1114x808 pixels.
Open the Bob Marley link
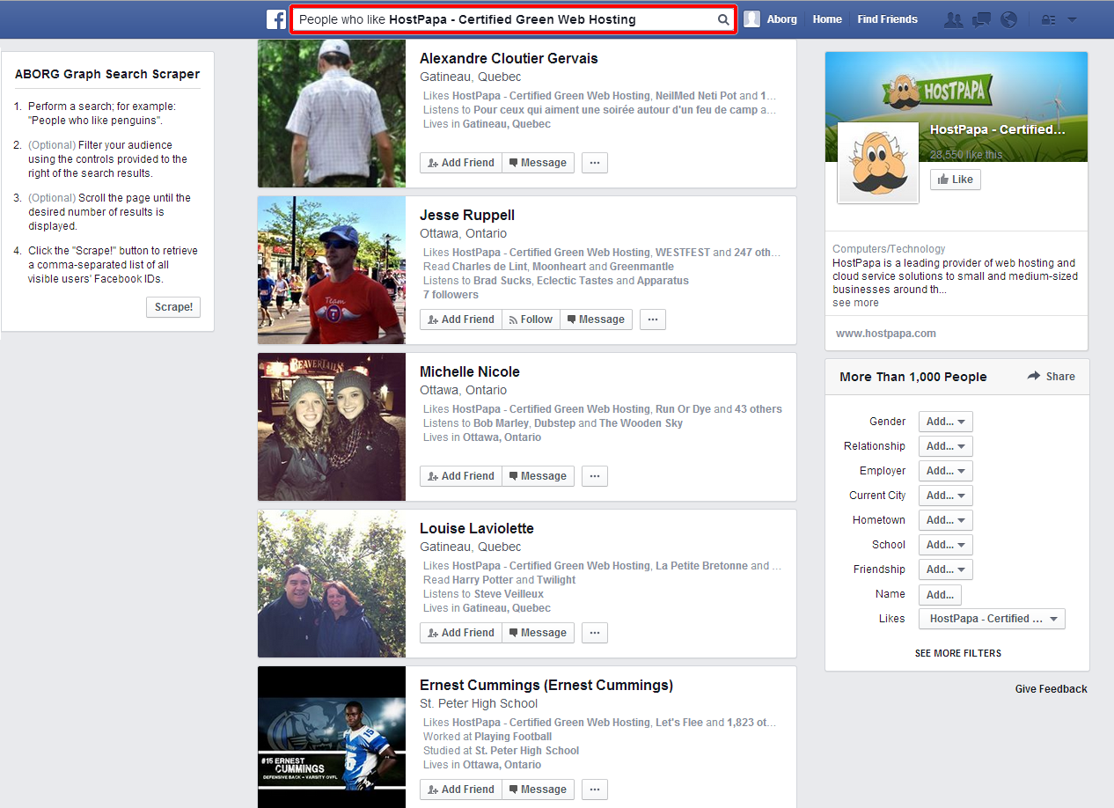click(501, 423)
